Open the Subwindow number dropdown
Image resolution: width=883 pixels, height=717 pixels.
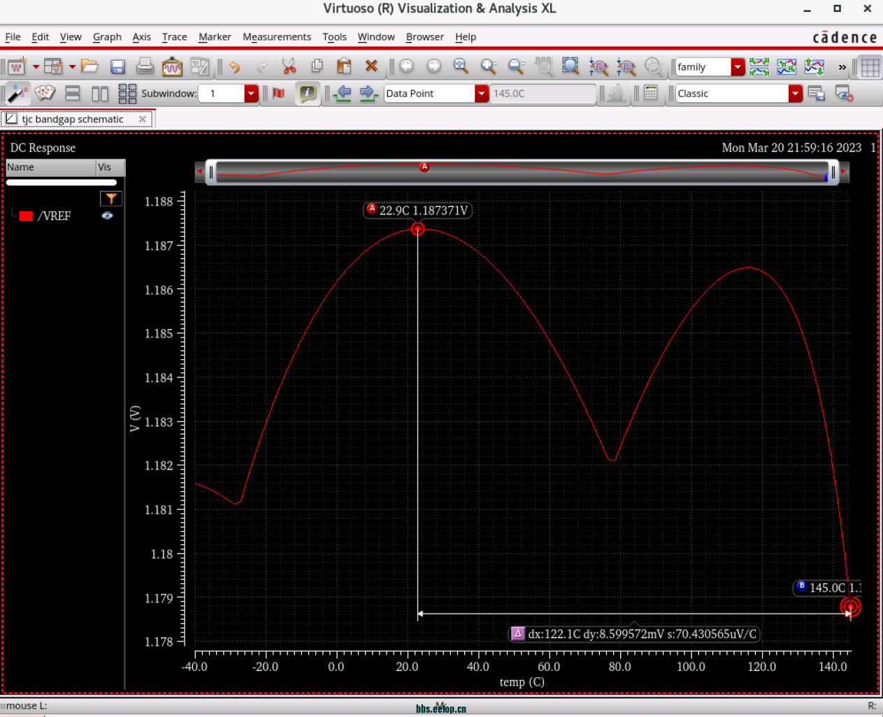(x=251, y=94)
